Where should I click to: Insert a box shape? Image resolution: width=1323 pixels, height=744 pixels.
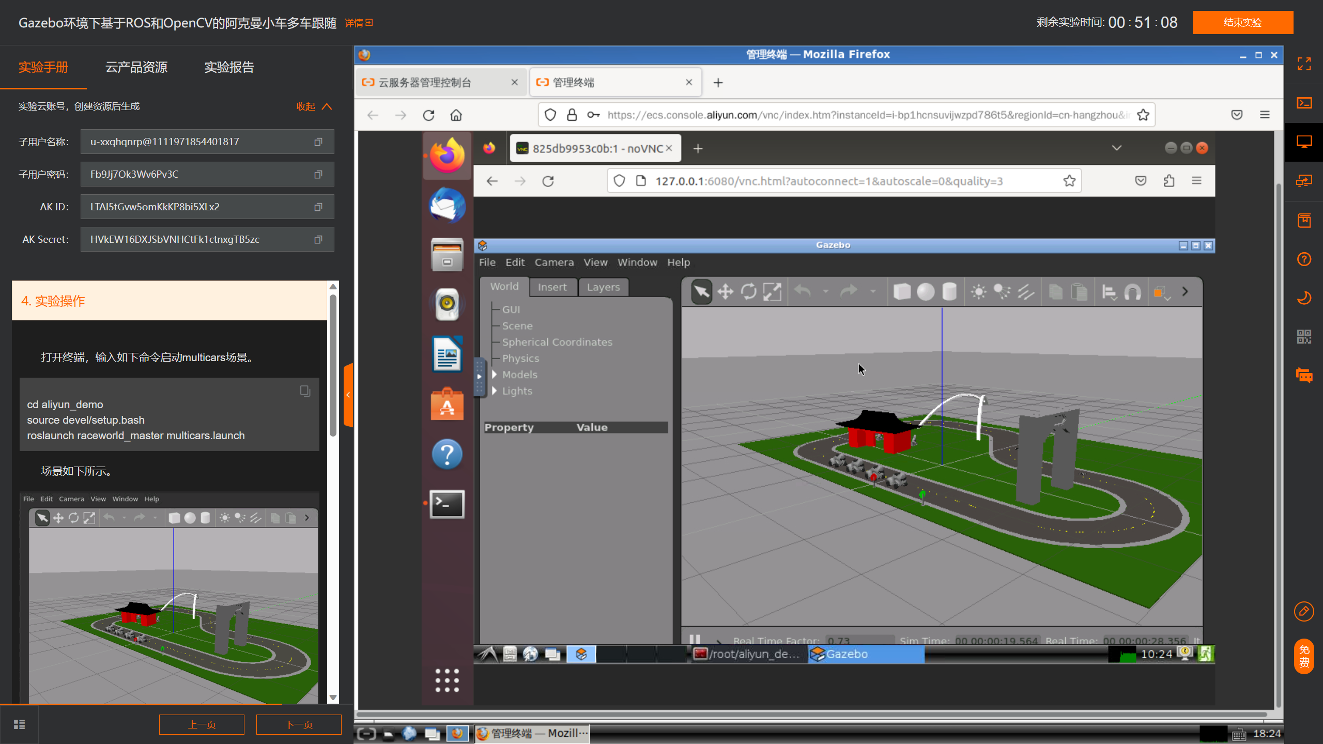point(902,292)
